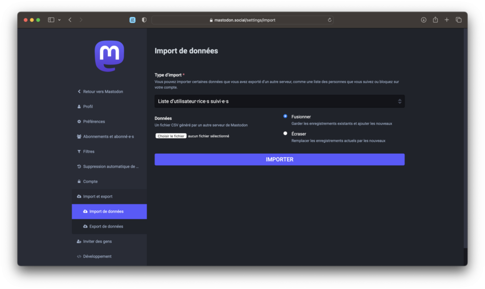Screen dimensions: 485x289
Task: Click the left chevron beside Retour vers Mastodon
Action: 79,91
